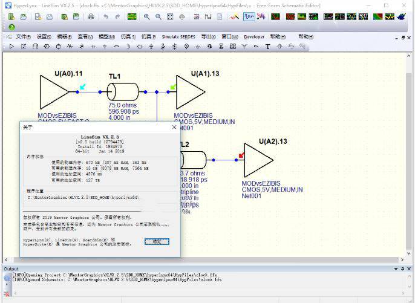
Task: Click the 'LineSim VX.2.5' title in about dialog
Action: point(100,137)
